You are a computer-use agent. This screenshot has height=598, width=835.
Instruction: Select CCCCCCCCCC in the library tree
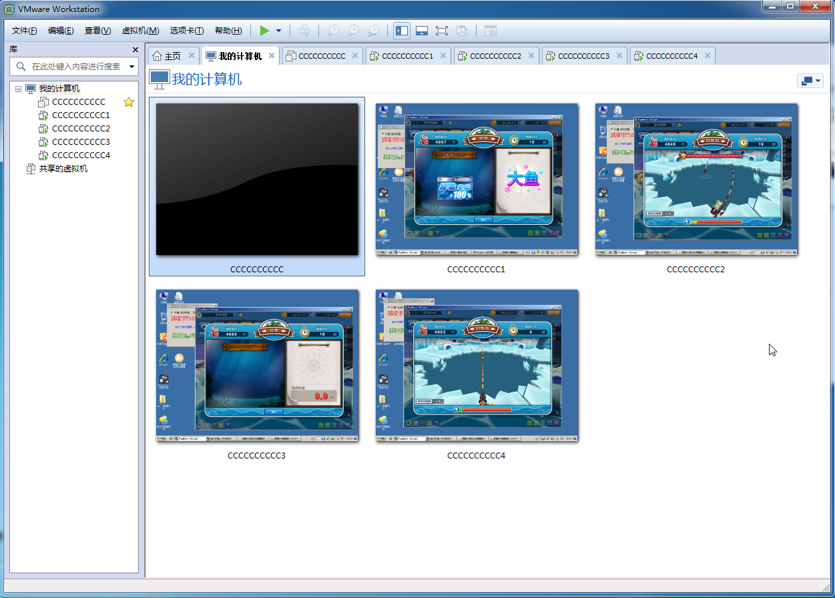[79, 102]
